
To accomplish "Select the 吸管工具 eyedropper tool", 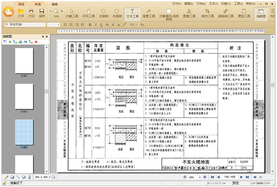I will point(149,13).
